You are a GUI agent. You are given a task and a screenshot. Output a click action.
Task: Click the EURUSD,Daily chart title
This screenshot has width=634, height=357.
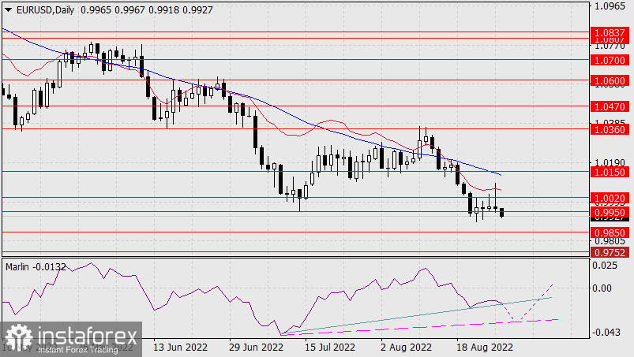[x=45, y=10]
